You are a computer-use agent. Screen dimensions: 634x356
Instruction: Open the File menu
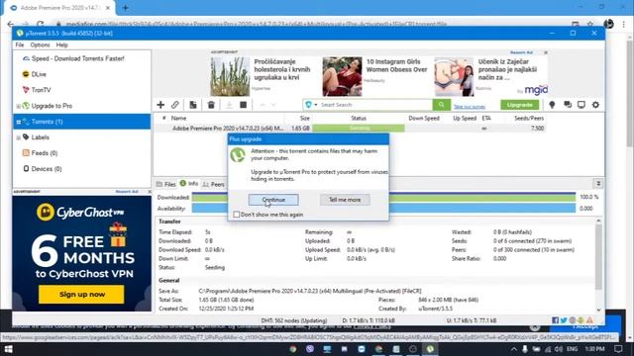(x=20, y=44)
